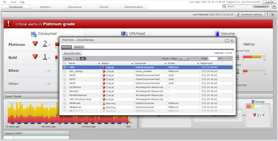Click the Show E2E View button
278x141 pixels.
[x=72, y=53]
